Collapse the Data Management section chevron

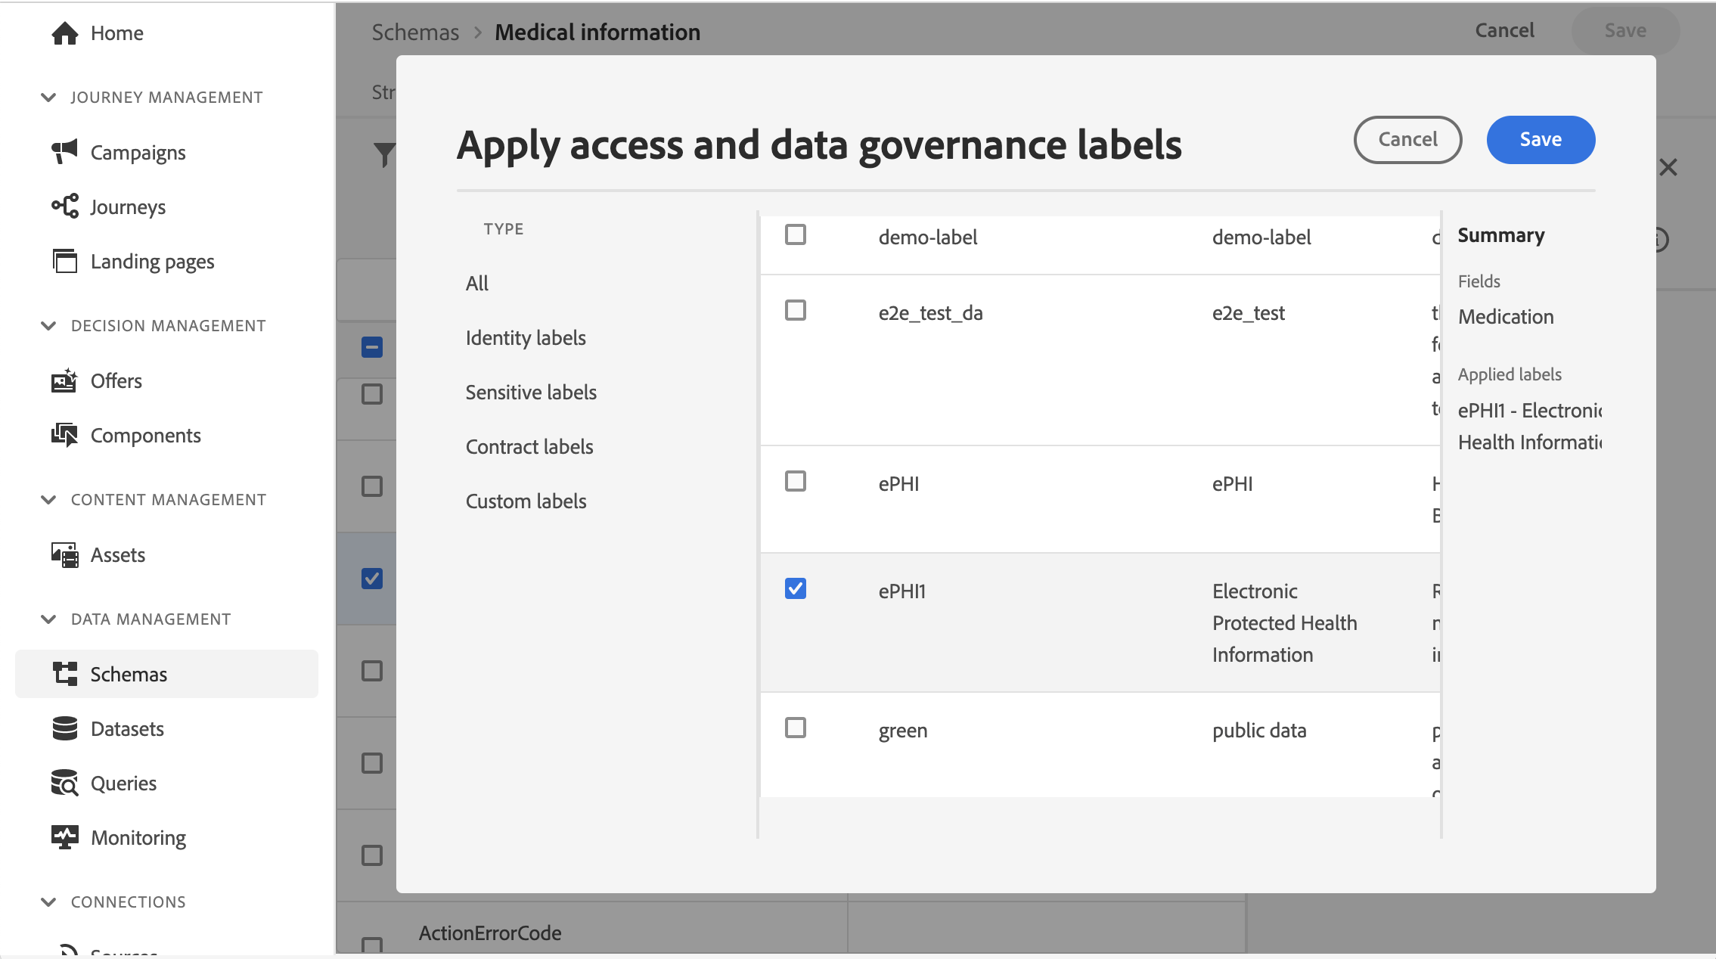tap(48, 619)
